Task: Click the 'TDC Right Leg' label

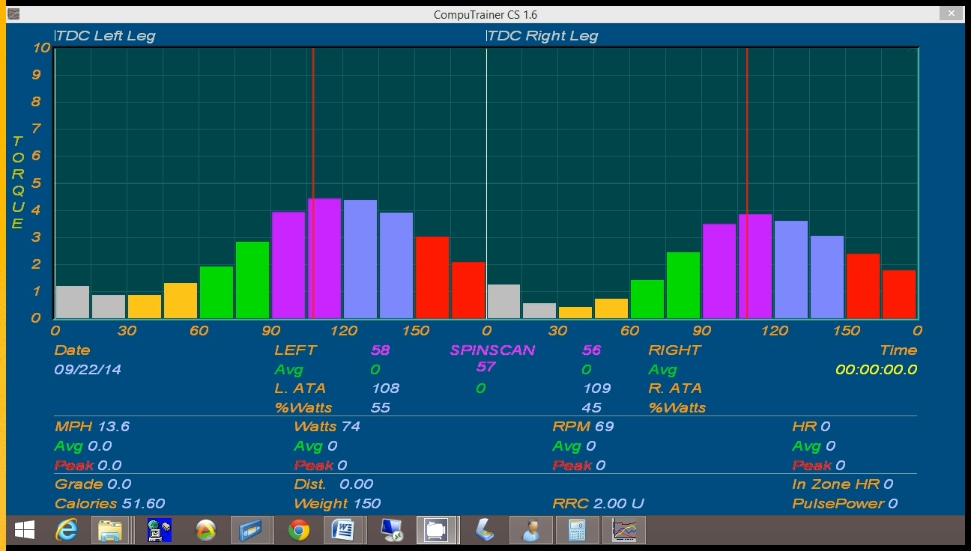Action: coord(543,36)
